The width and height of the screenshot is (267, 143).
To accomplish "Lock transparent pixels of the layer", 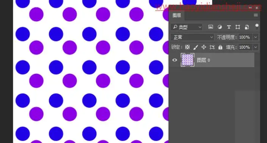I will tap(187, 47).
